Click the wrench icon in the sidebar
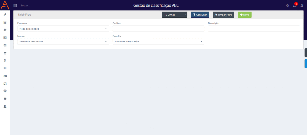The height and width of the screenshot is (135, 307). (x=5, y=15)
